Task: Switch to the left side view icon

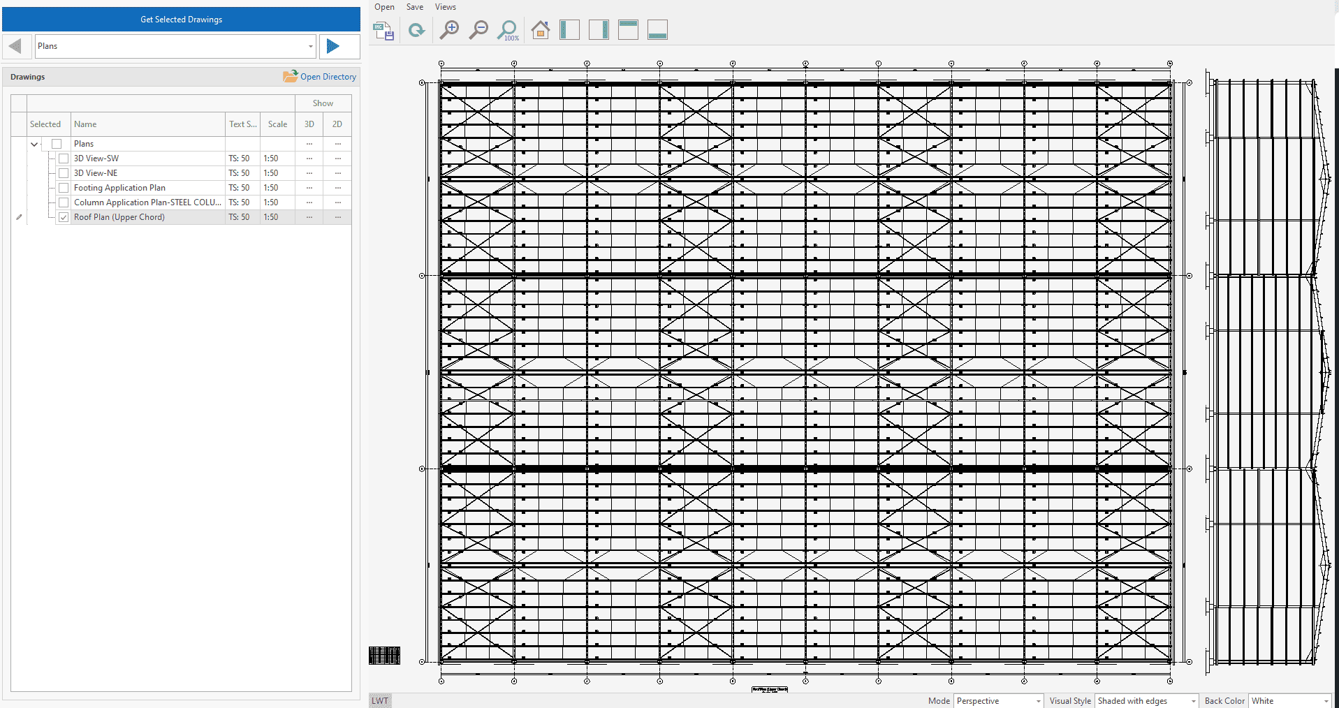Action: pyautogui.click(x=569, y=30)
